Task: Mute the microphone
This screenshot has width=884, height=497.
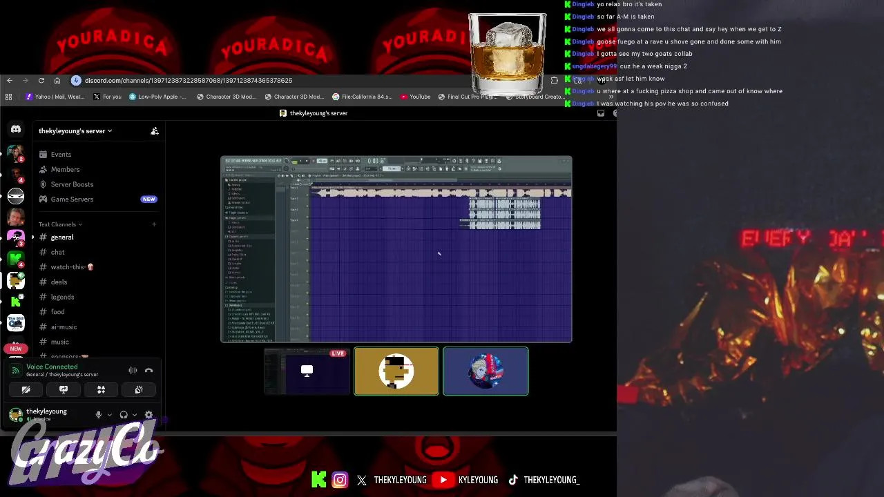Action: point(98,415)
